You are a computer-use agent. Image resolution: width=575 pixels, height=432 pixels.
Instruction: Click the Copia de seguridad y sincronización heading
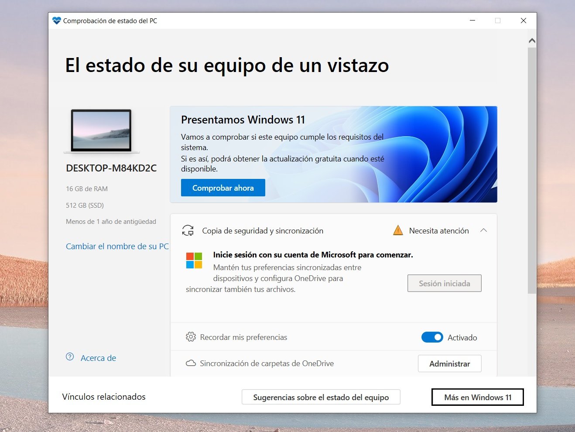click(263, 230)
